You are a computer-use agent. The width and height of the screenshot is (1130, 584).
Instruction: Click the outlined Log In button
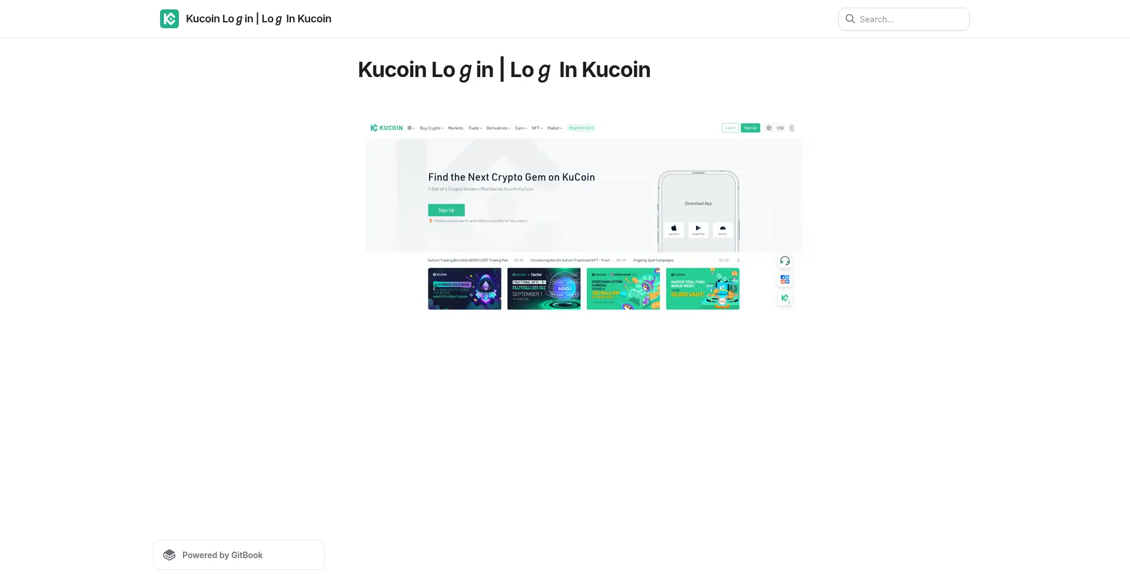click(730, 128)
